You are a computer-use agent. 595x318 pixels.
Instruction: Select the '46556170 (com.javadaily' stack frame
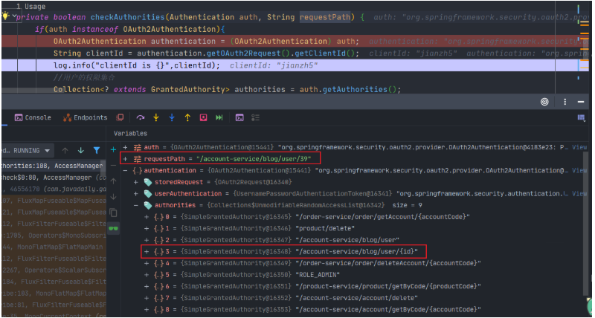pyautogui.click(x=54, y=189)
